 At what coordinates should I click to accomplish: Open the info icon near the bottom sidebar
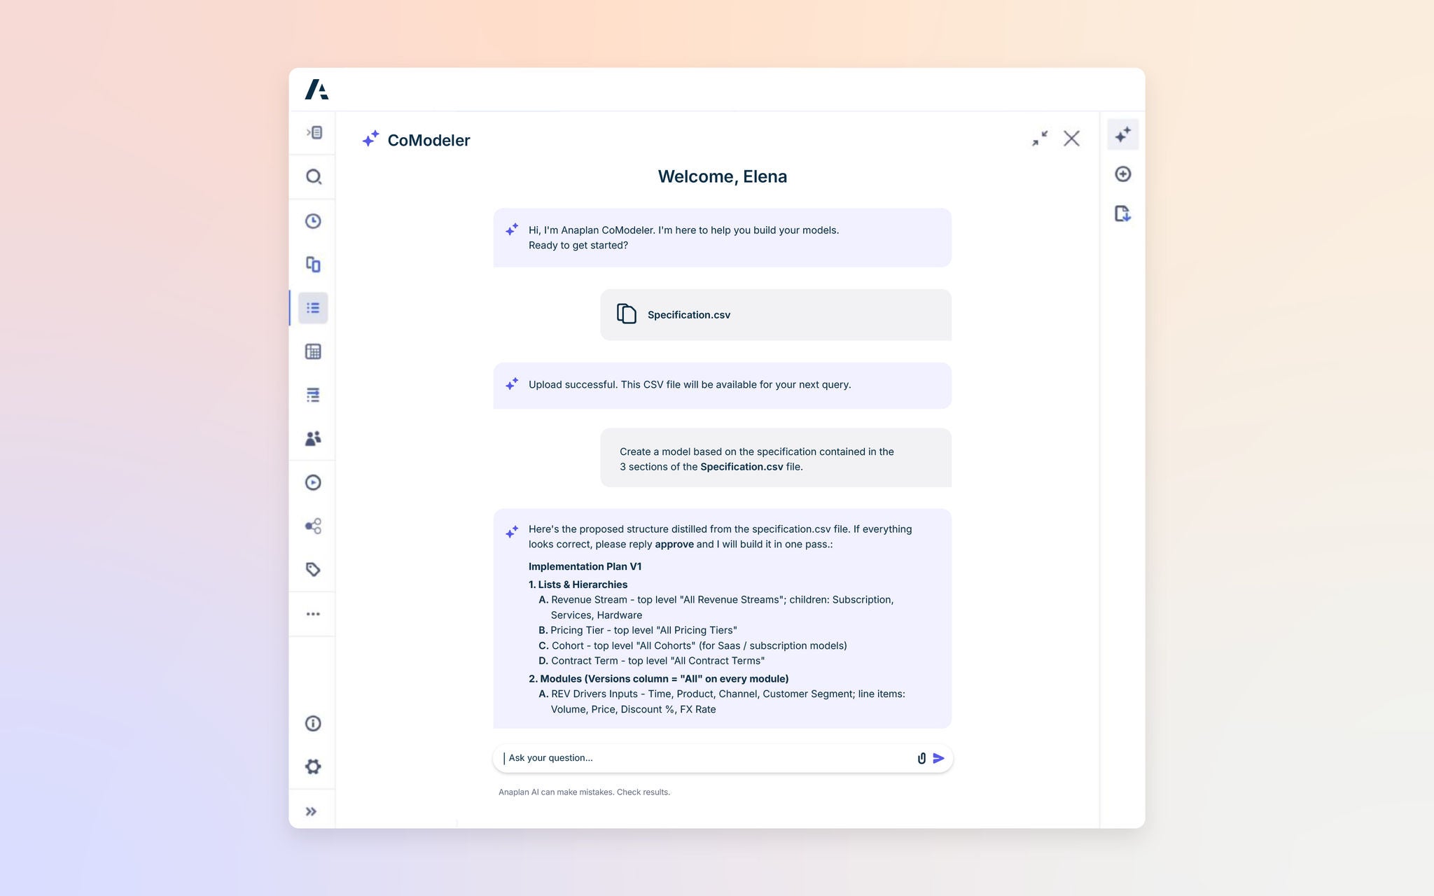point(313,723)
